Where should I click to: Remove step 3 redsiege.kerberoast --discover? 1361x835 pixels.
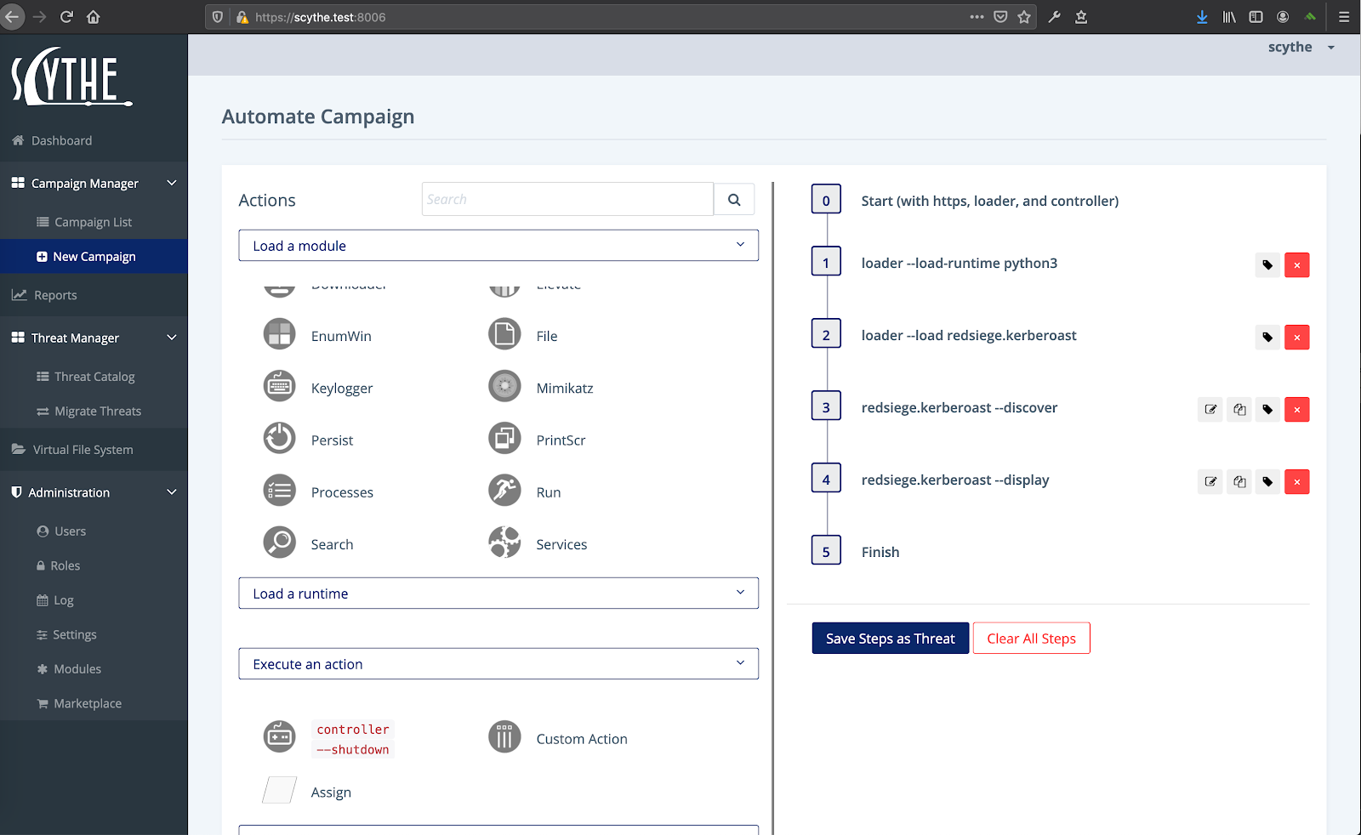pyautogui.click(x=1297, y=410)
